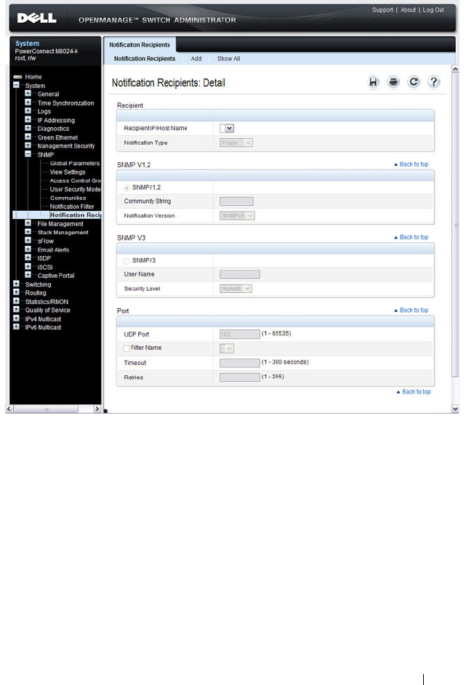The image size is (466, 685).
Task: Open the Filter Name dropdown
Action: [x=227, y=348]
